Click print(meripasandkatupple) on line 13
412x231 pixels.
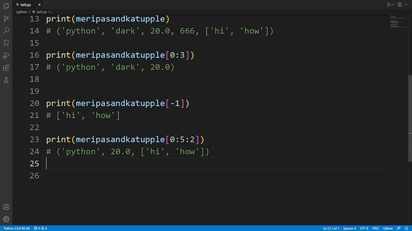click(x=108, y=19)
